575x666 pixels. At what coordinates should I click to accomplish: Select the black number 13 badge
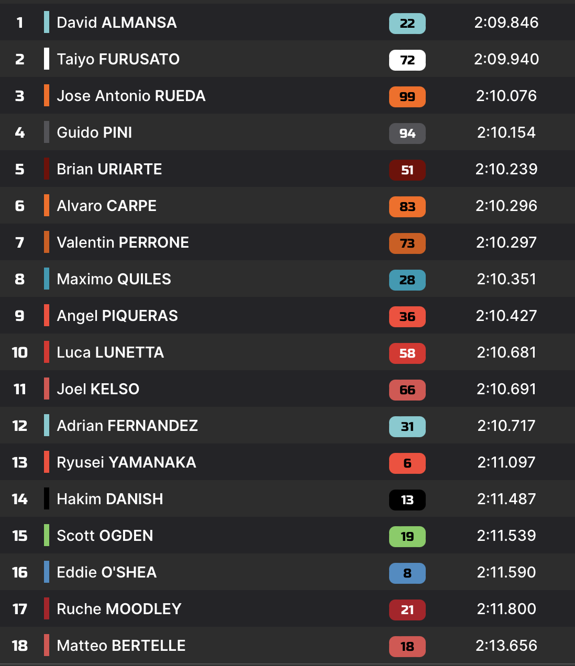coord(407,500)
